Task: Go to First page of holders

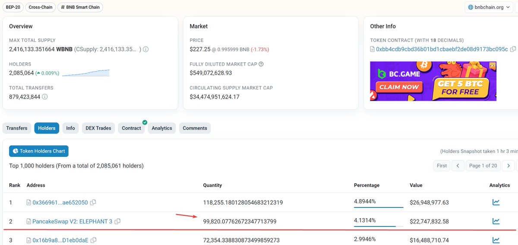Action: tap(442, 165)
